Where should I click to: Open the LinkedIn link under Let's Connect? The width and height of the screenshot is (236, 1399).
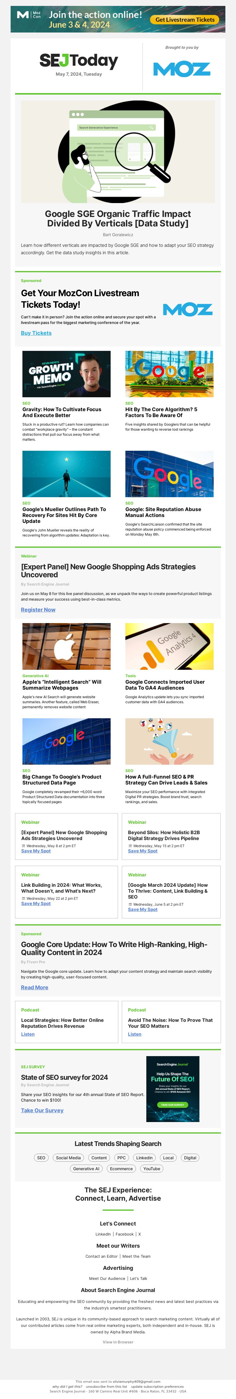(103, 1234)
